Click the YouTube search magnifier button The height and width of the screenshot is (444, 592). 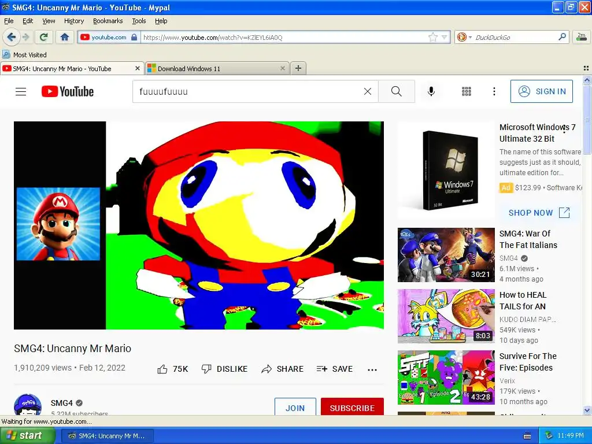pyautogui.click(x=397, y=91)
